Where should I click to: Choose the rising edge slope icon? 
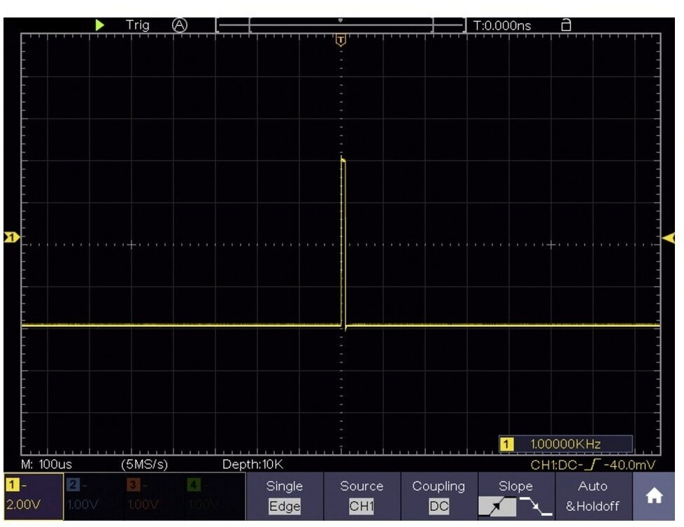coord(499,507)
